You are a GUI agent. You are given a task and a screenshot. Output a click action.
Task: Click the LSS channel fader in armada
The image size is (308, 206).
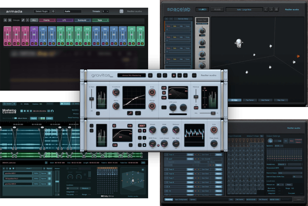(43, 35)
